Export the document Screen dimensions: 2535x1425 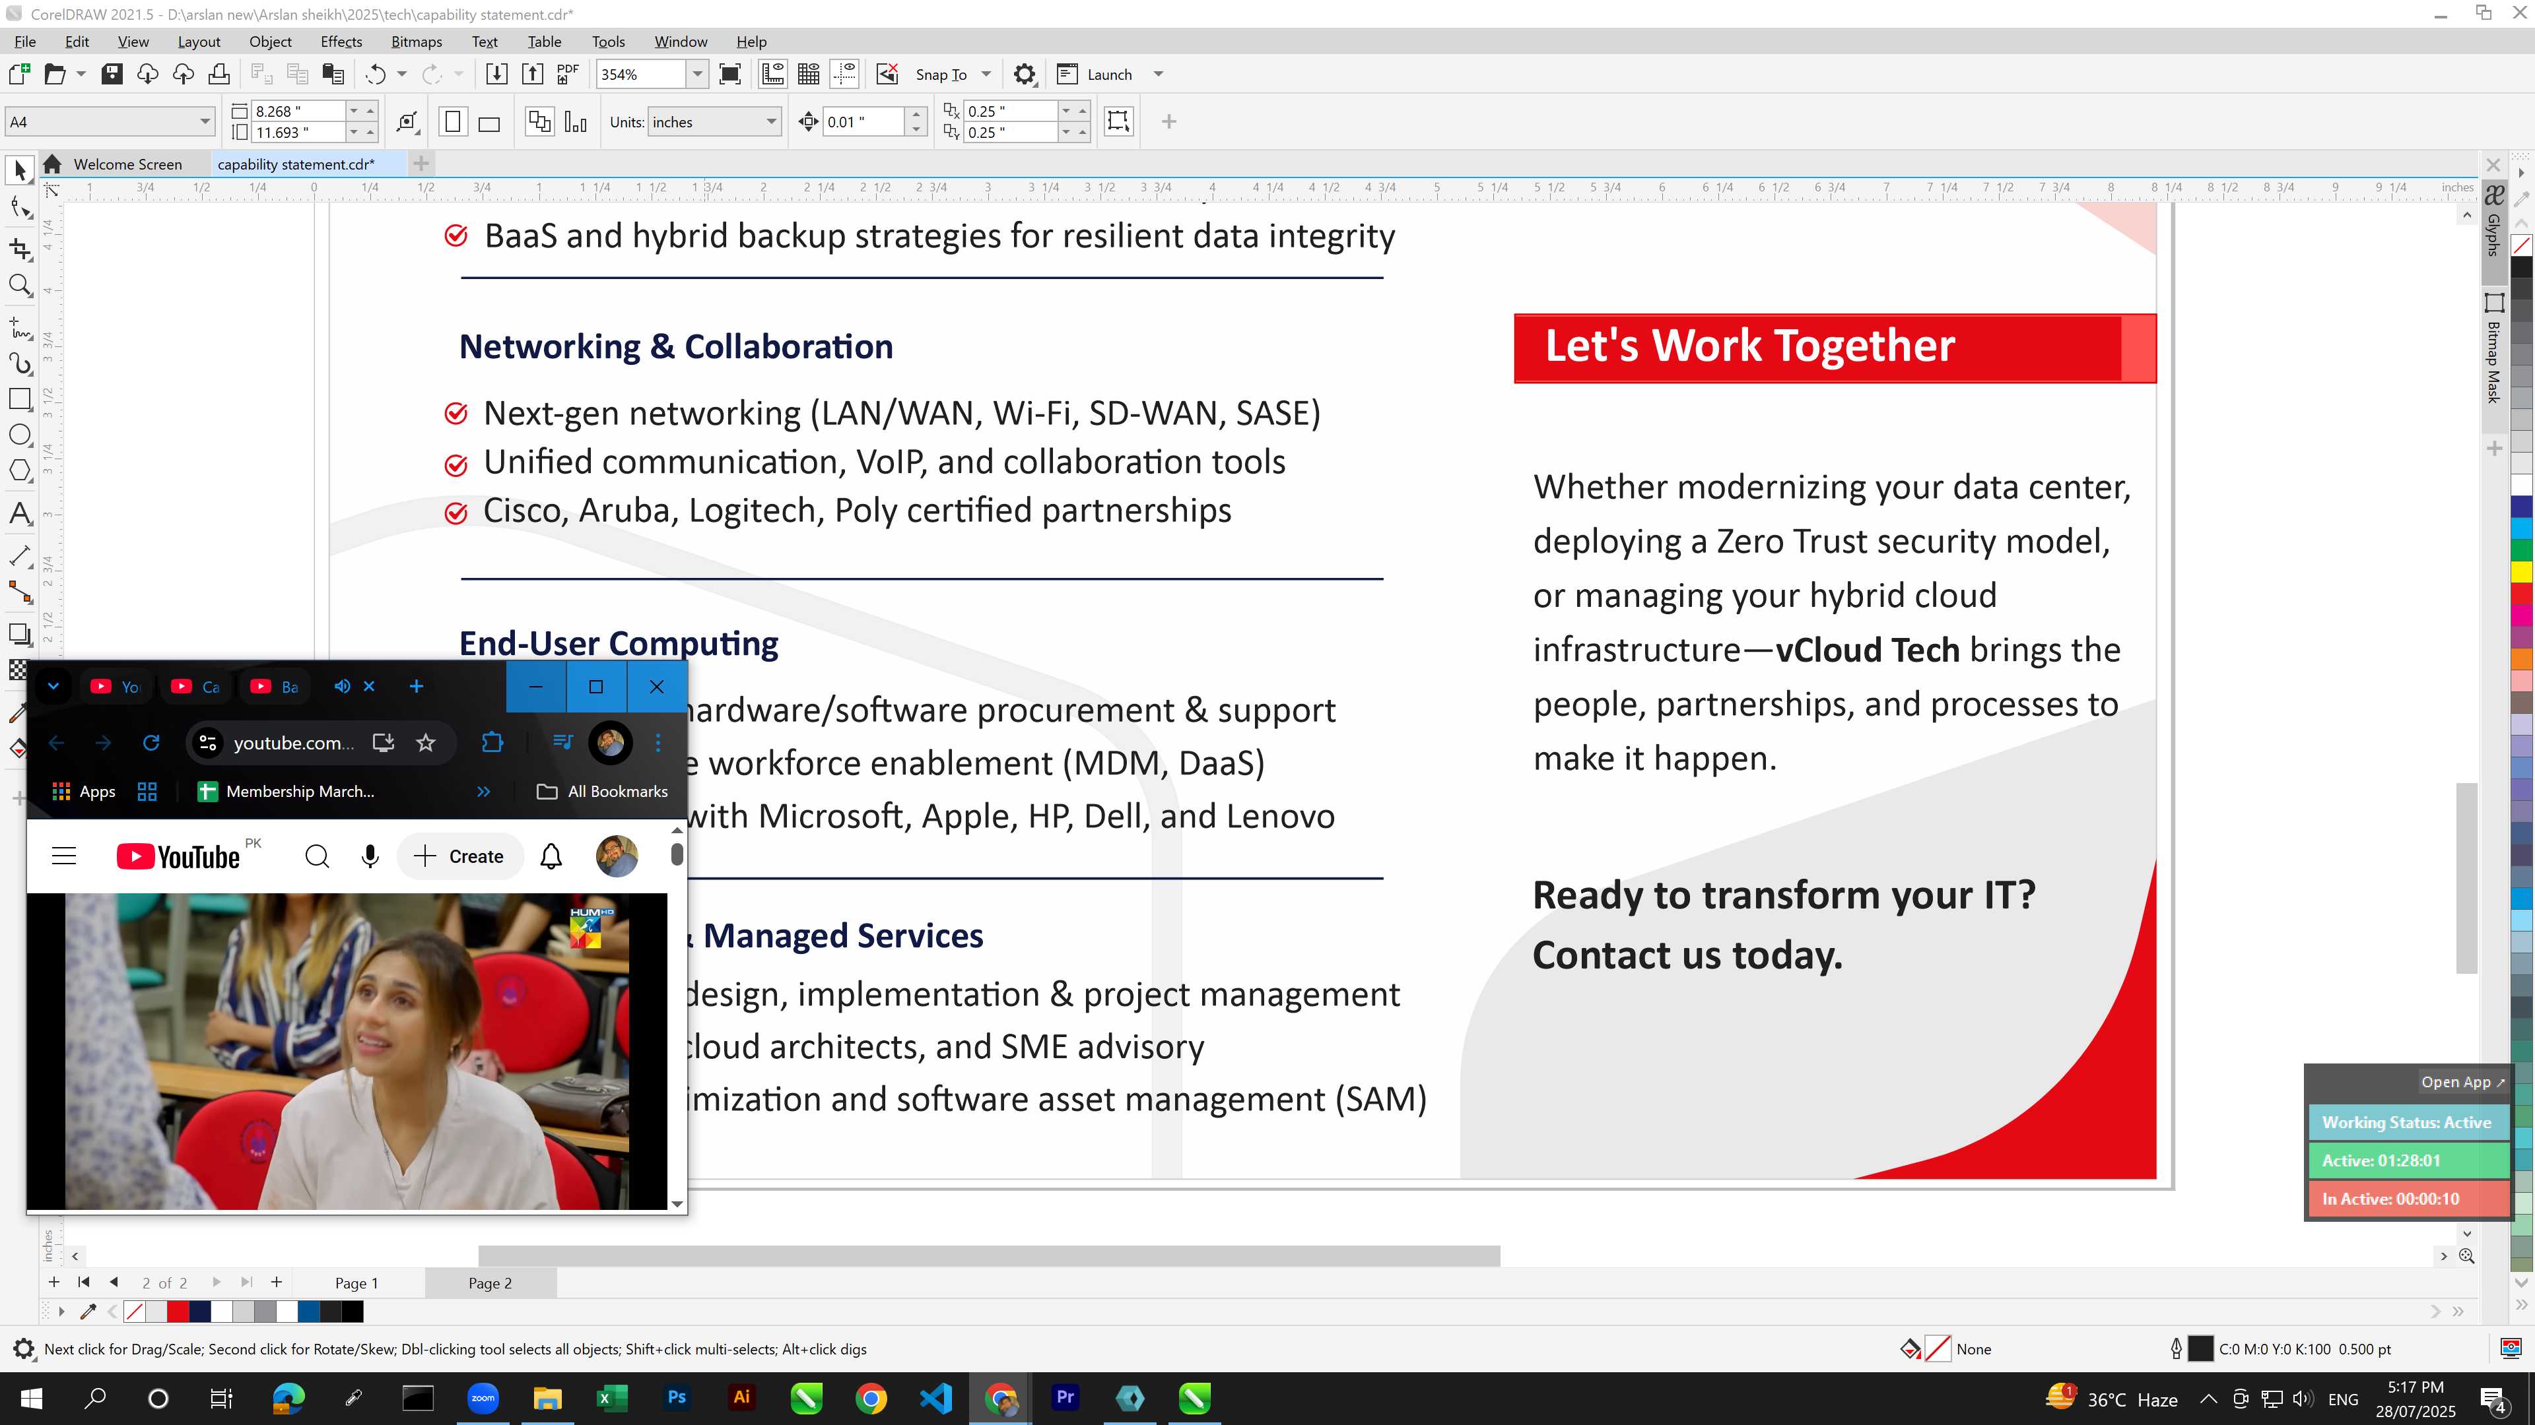point(532,75)
